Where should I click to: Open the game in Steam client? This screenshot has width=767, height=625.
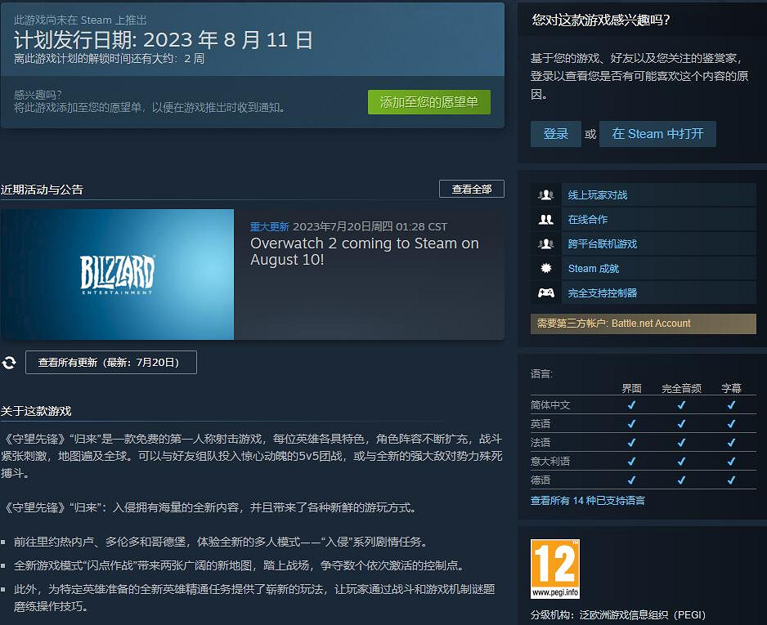click(x=657, y=134)
